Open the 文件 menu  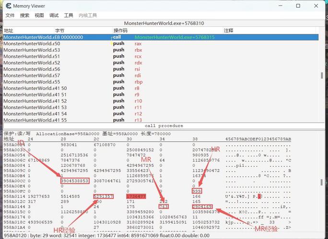pyautogui.click(x=10, y=15)
